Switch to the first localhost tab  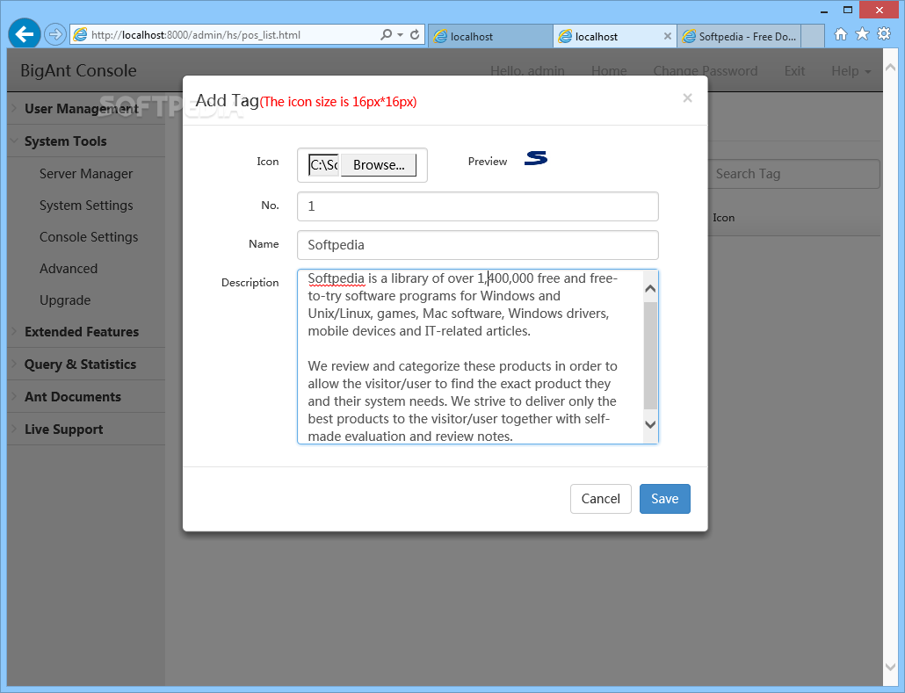click(x=490, y=36)
